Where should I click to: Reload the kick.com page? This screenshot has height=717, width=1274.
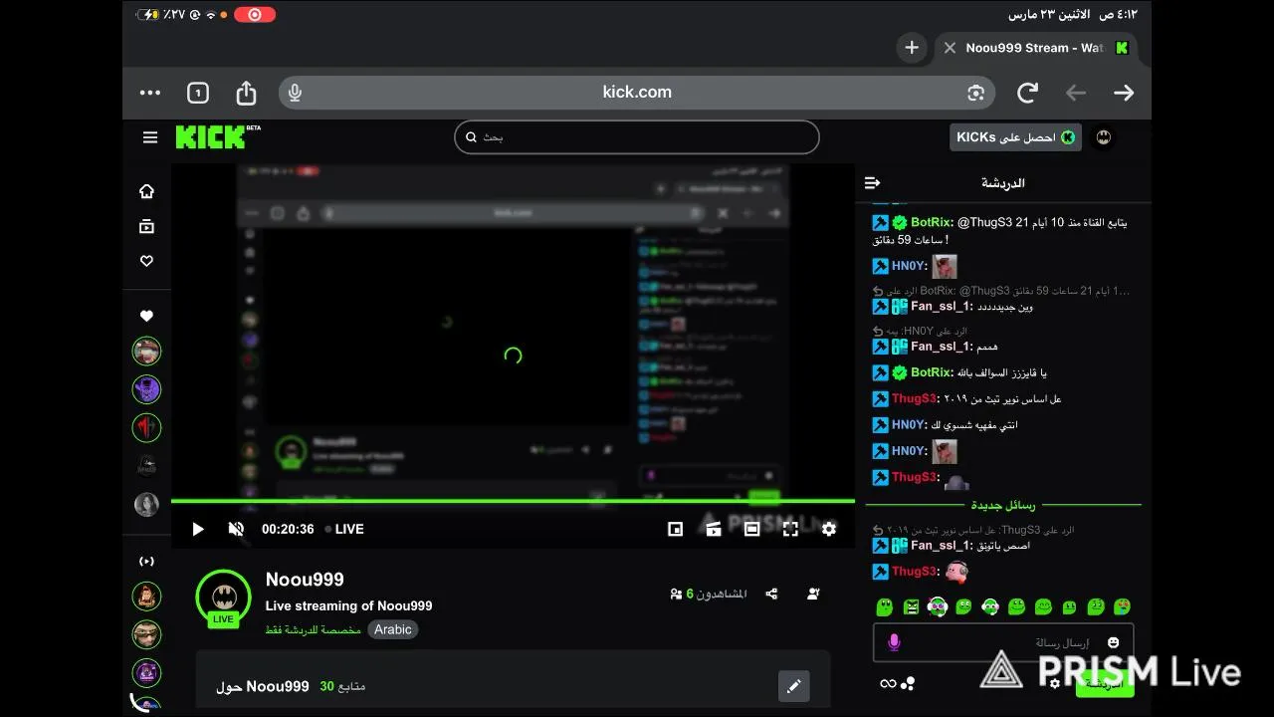coord(1027,93)
